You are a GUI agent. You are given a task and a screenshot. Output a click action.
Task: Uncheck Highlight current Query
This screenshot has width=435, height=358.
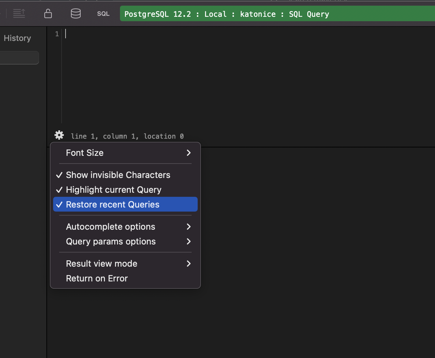(x=114, y=189)
